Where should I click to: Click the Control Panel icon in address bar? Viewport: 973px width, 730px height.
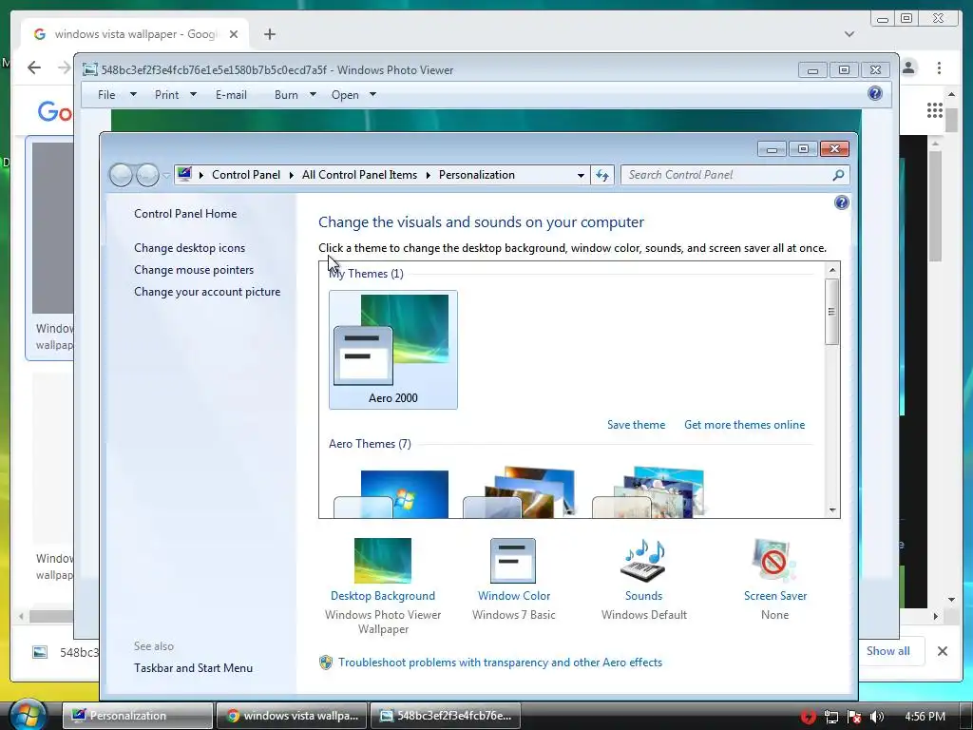coord(184,175)
